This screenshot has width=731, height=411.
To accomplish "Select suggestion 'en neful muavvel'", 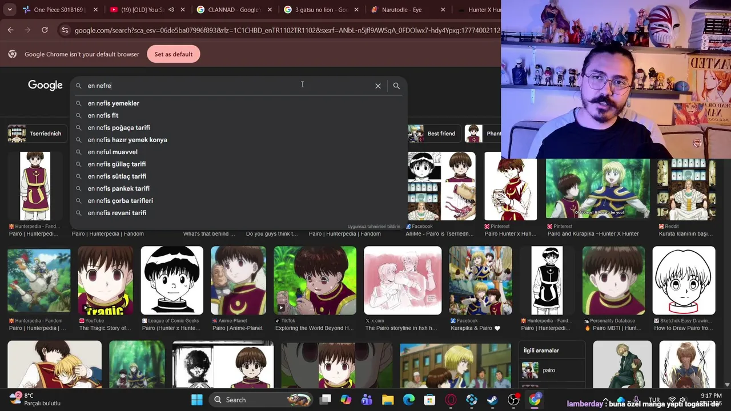I will (238, 152).
